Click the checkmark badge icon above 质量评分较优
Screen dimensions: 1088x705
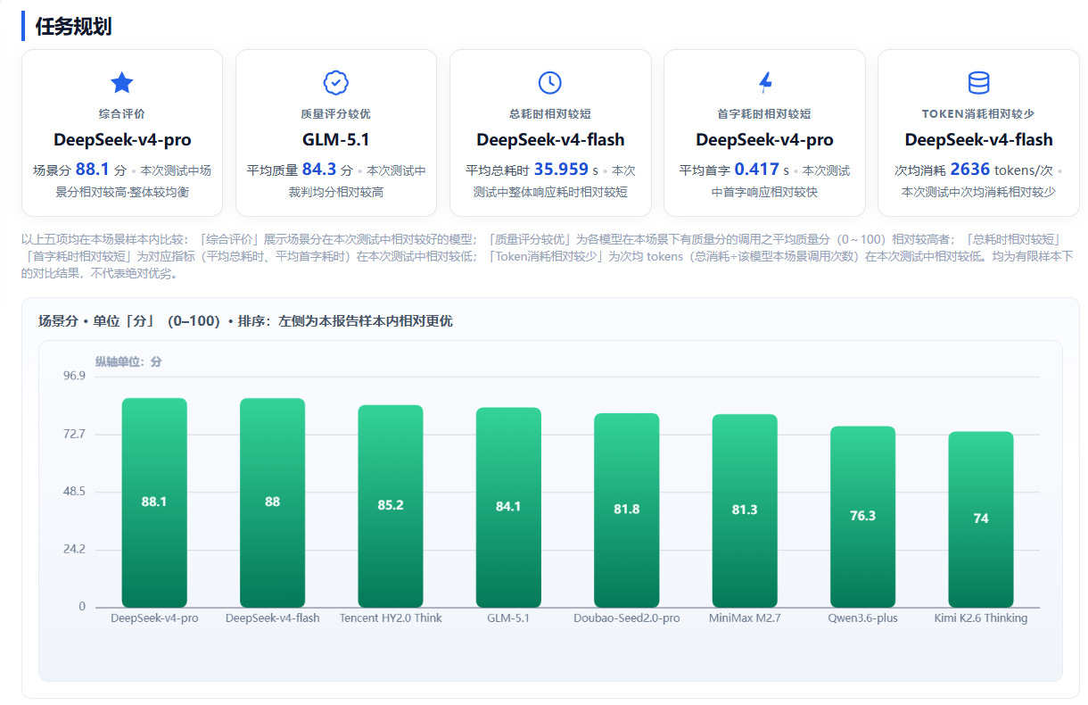(x=335, y=83)
